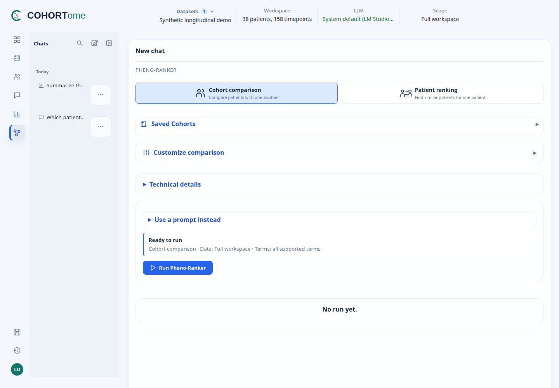This screenshot has width=559, height=388.
Task: Open options menu for Summarize chat
Action: point(101,95)
